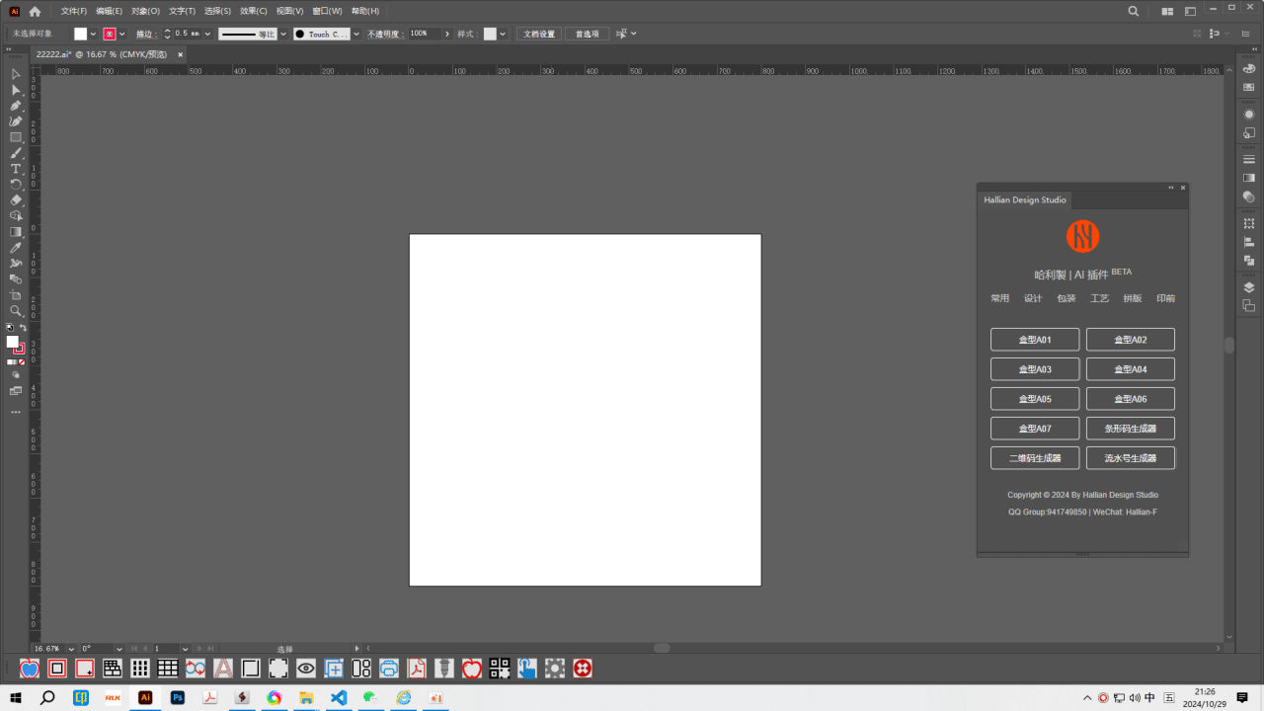This screenshot has width=1264, height=711.
Task: Click the 二维码生成器 button
Action: [x=1035, y=458]
